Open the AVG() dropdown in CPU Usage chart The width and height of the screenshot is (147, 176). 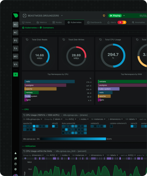pos(71,119)
